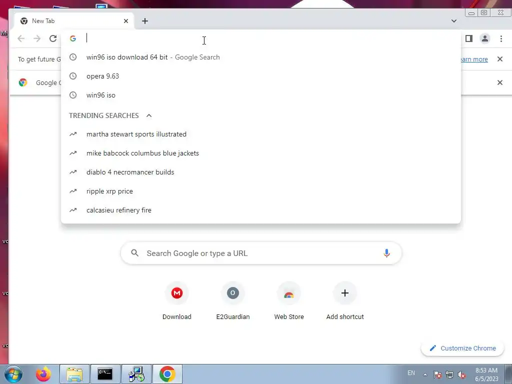
Task: Close the New Tab tab
Action: pyautogui.click(x=126, y=21)
